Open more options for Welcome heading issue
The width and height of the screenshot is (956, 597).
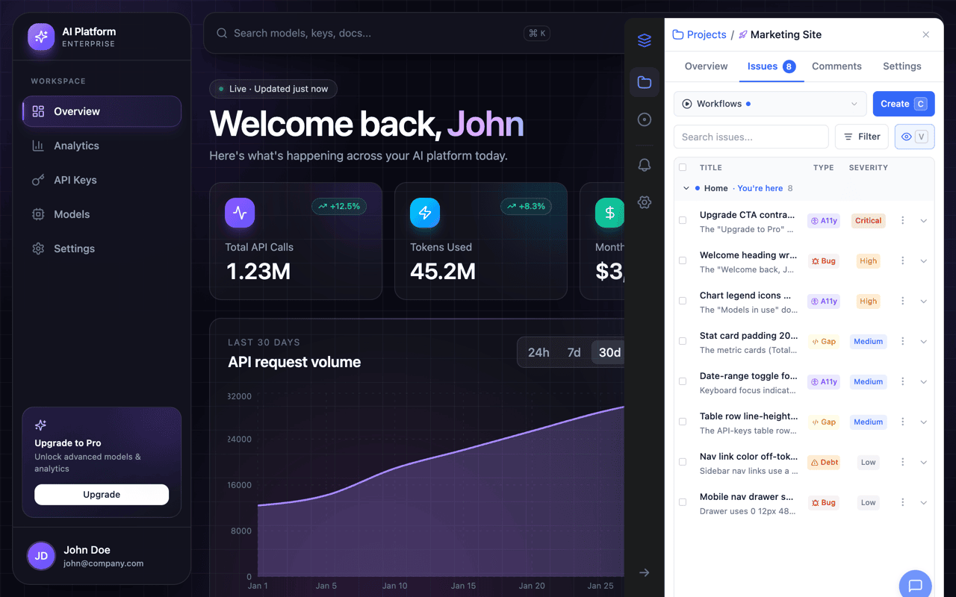[902, 261]
